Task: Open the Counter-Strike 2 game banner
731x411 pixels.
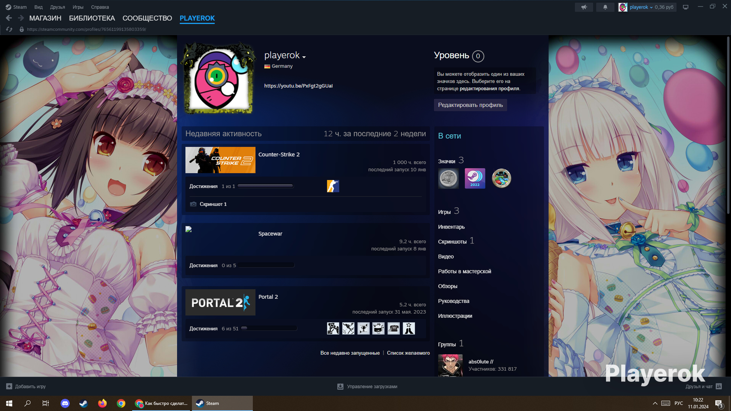Action: [220, 160]
